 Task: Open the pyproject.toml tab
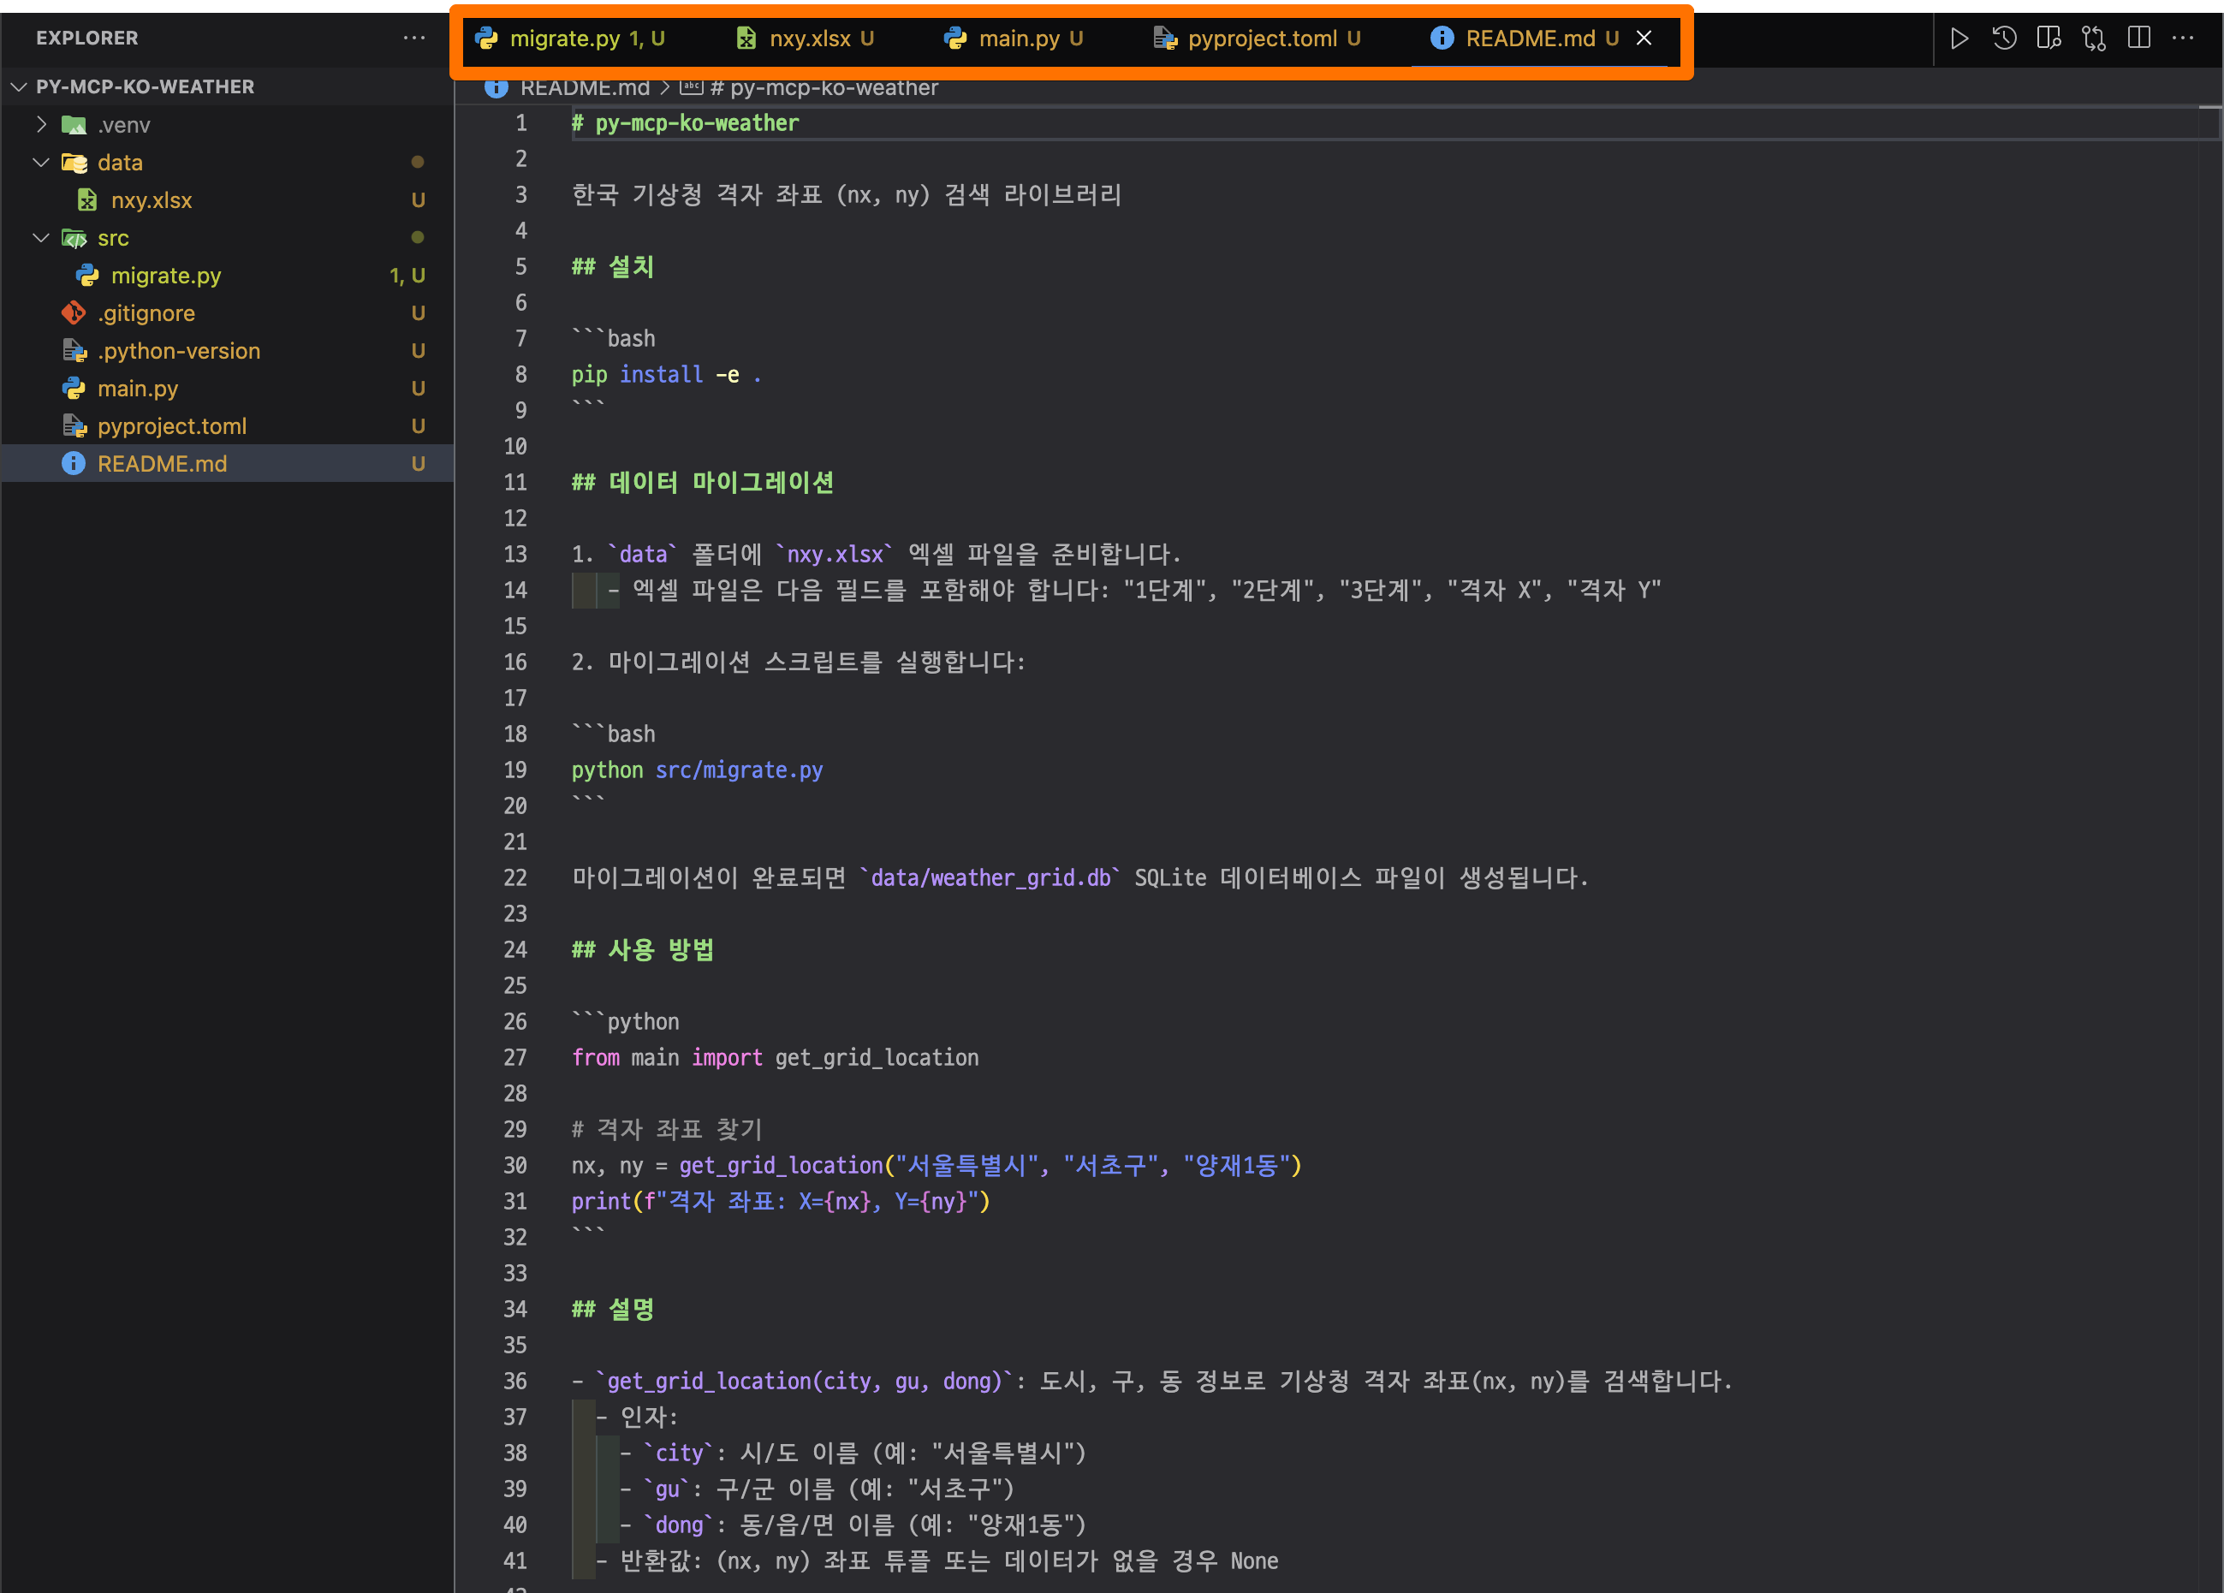[x=1262, y=39]
